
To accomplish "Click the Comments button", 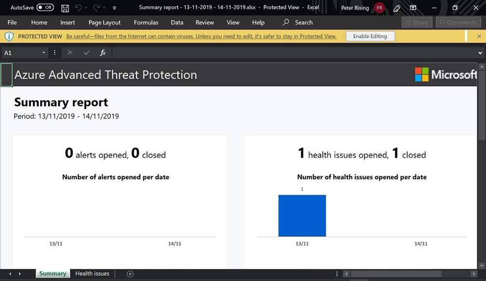I will click(458, 22).
